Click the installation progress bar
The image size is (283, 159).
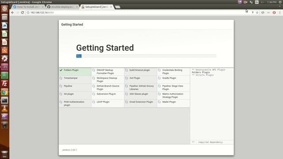coord(146,56)
